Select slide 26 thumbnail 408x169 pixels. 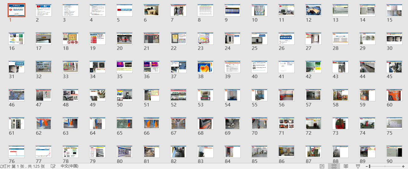click(x=286, y=38)
